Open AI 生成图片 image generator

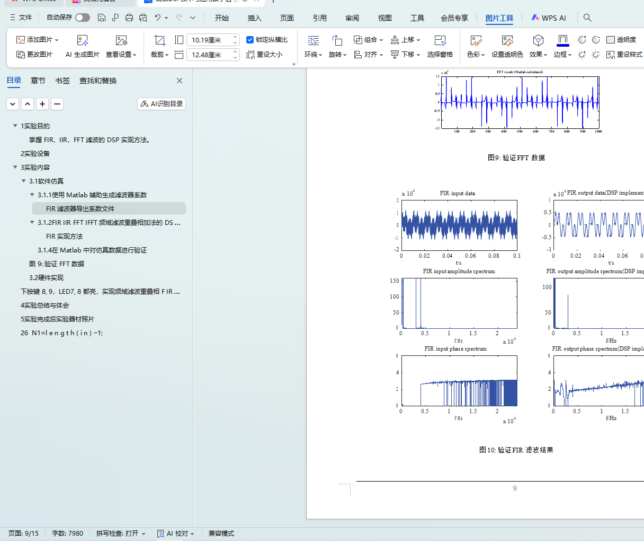pyautogui.click(x=82, y=40)
